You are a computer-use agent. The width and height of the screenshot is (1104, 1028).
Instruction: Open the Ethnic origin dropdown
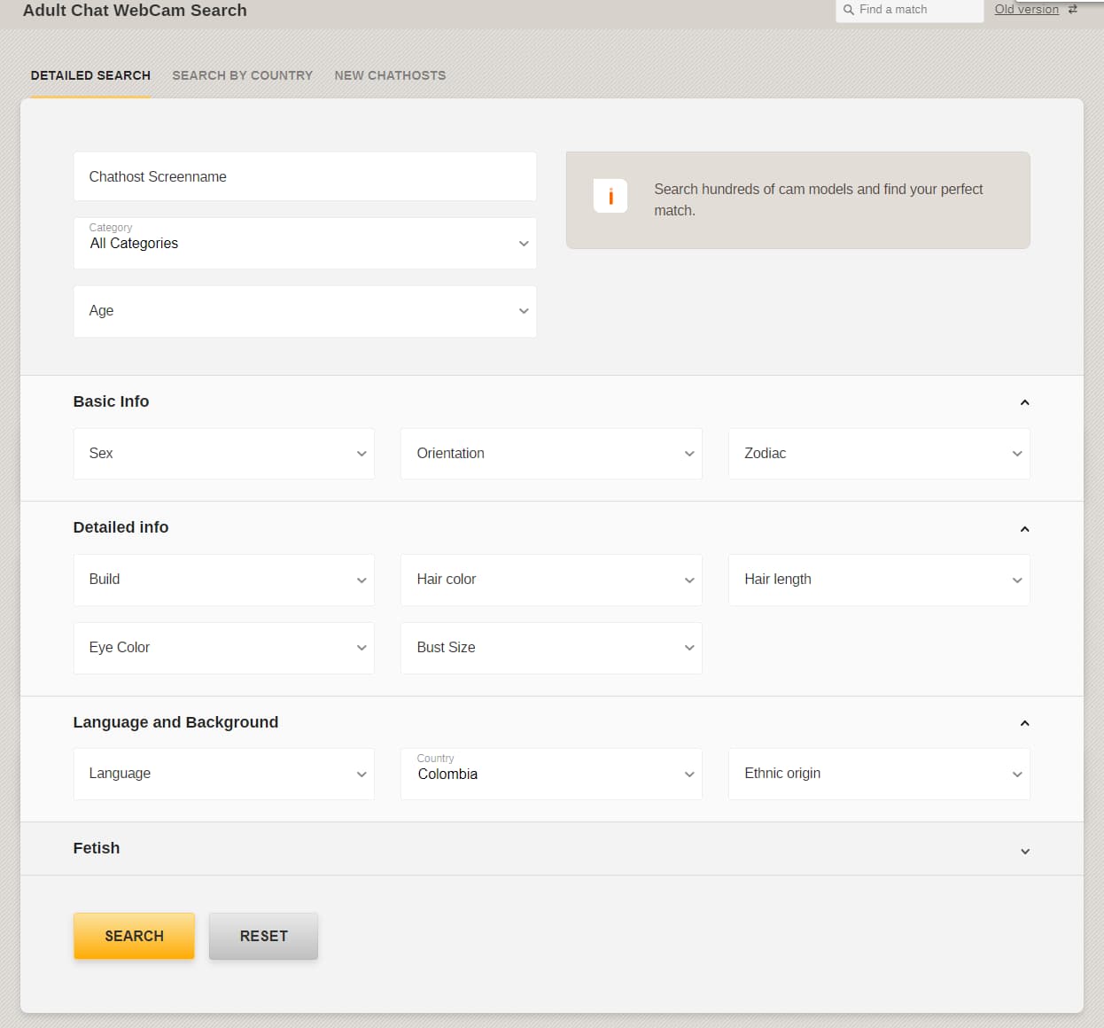click(879, 774)
